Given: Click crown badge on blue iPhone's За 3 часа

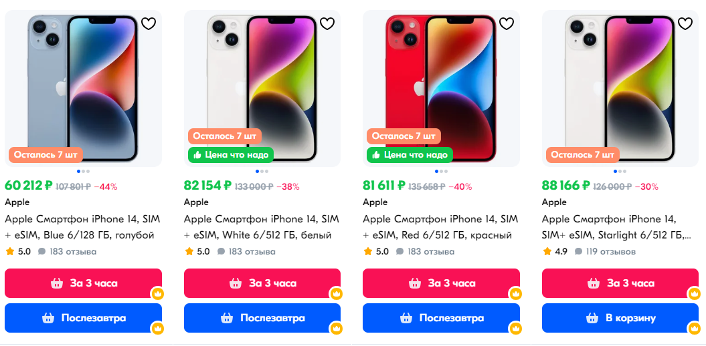Looking at the screenshot, I should point(157,294).
